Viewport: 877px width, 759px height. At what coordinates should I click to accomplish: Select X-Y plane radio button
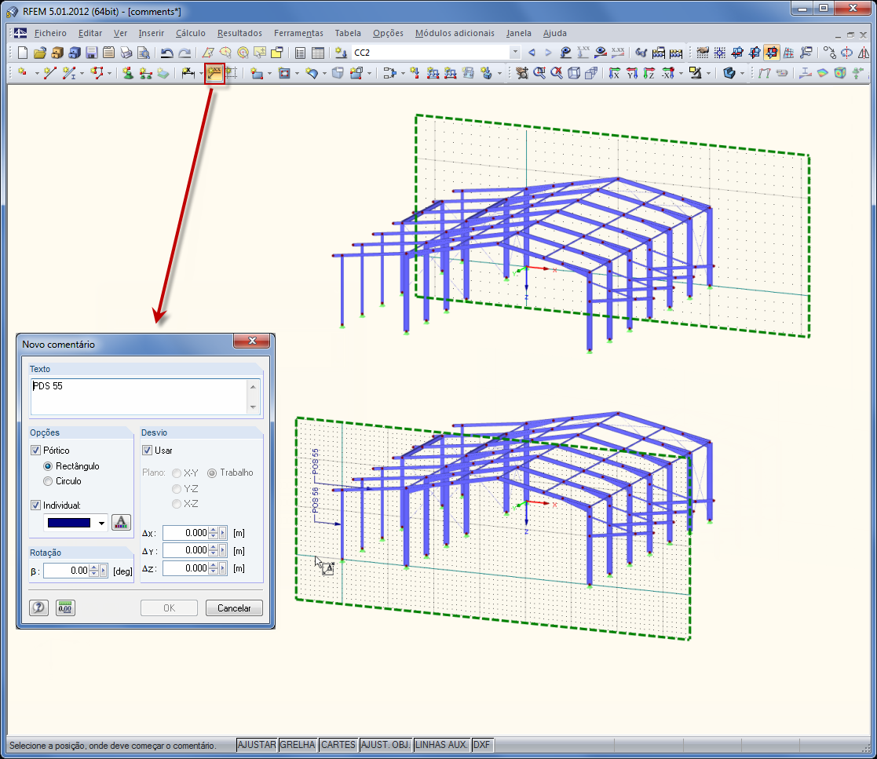click(x=177, y=473)
